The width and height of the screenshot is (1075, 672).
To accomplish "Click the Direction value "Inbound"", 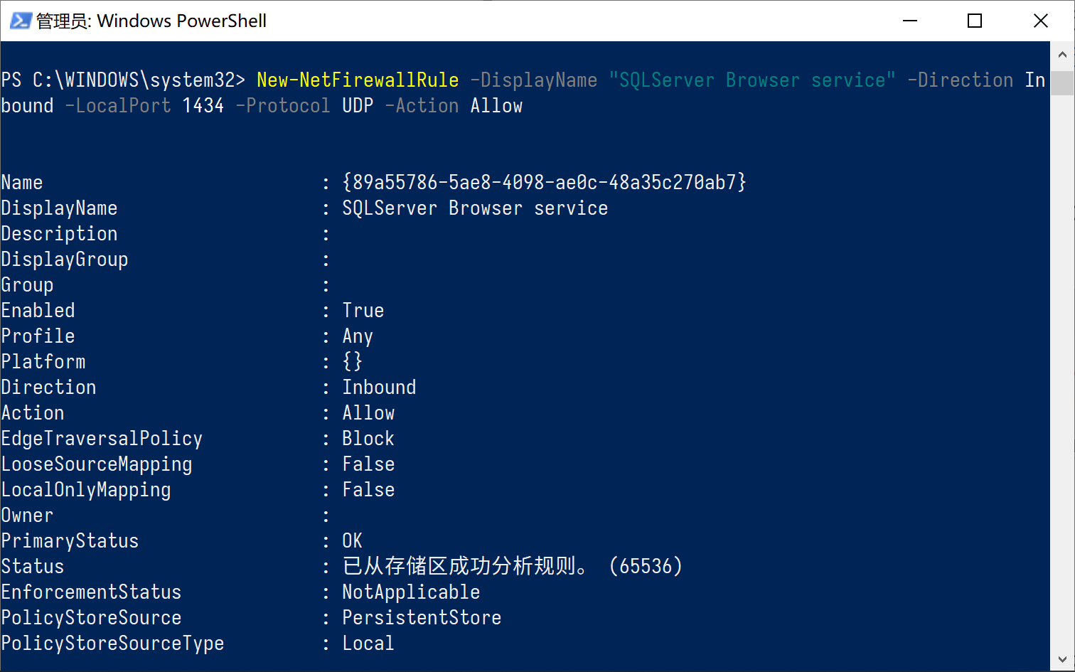I will click(379, 387).
